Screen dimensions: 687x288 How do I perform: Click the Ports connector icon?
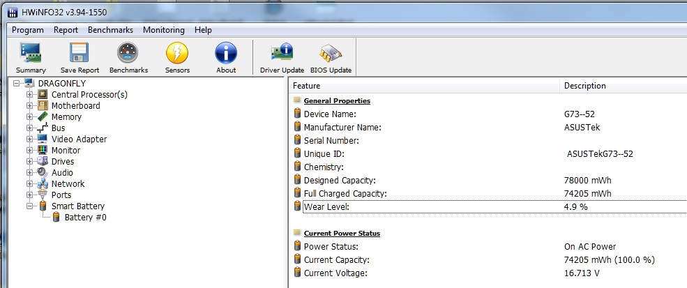[x=43, y=195]
